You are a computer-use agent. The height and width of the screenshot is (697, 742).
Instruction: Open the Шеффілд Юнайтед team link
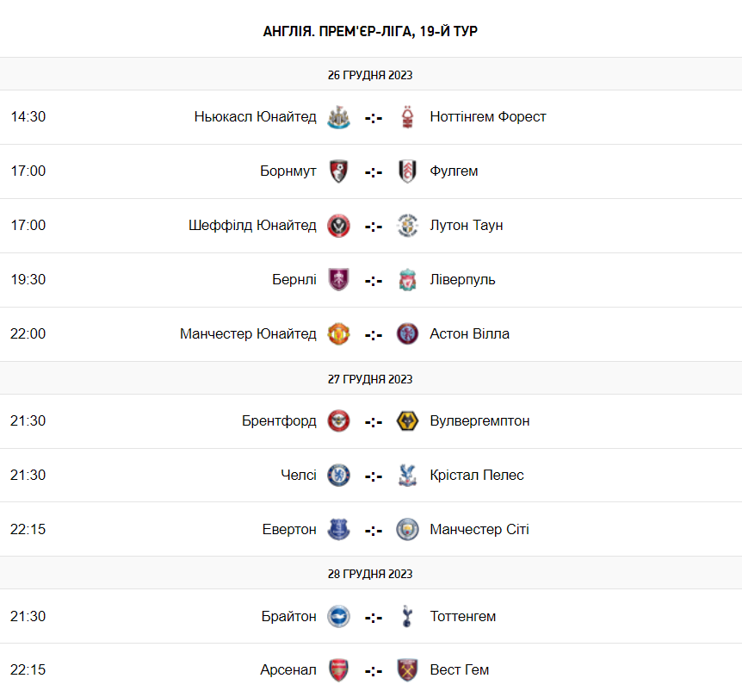point(252,226)
